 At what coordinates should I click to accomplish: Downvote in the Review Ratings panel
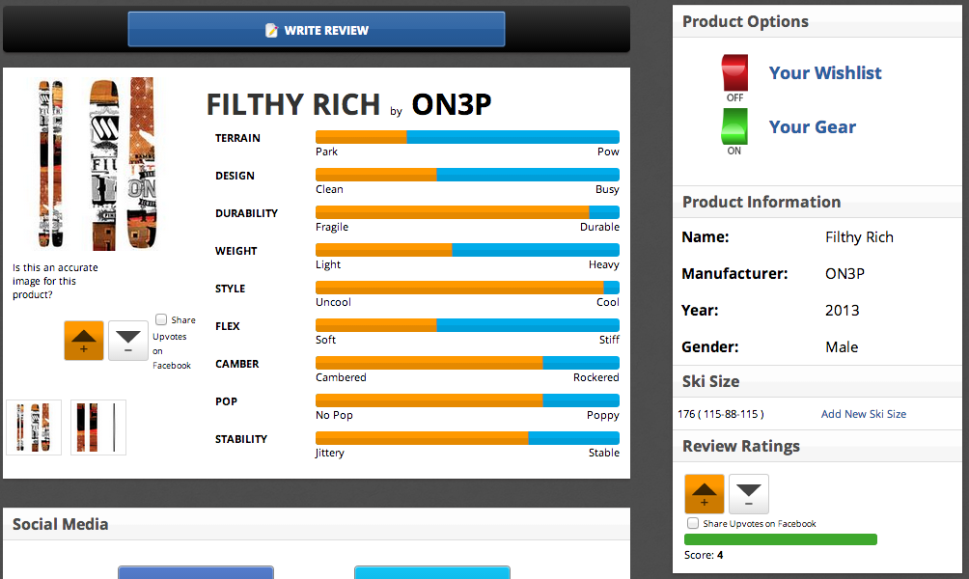click(x=748, y=494)
